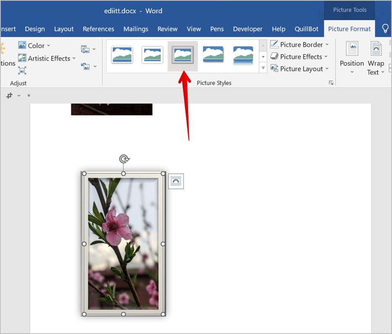392x334 pixels.
Task: Expand the Color dropdown
Action: pyautogui.click(x=34, y=45)
